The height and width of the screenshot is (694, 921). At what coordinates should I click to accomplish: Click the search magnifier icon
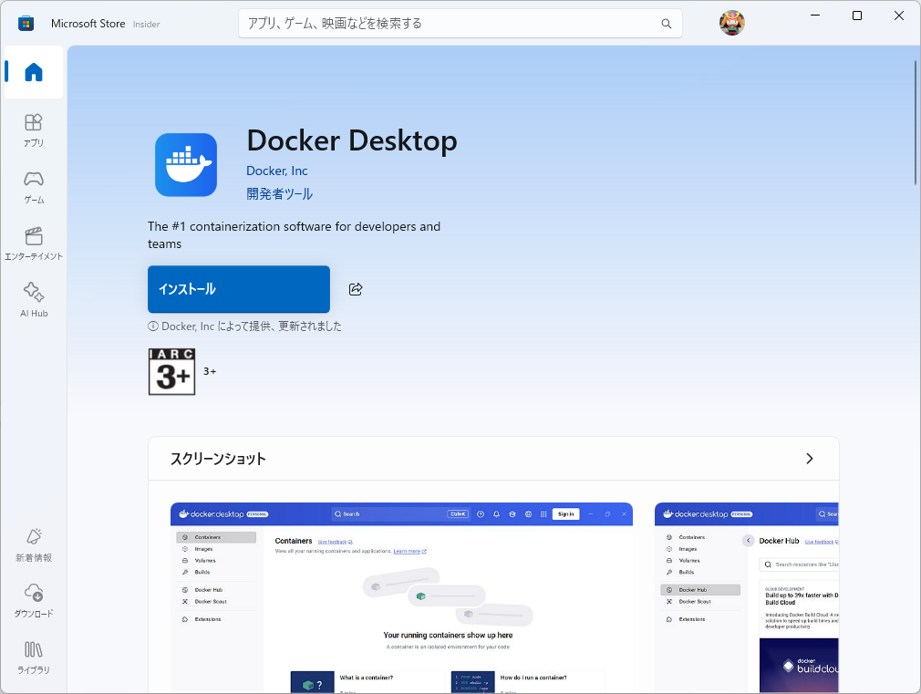tap(666, 23)
